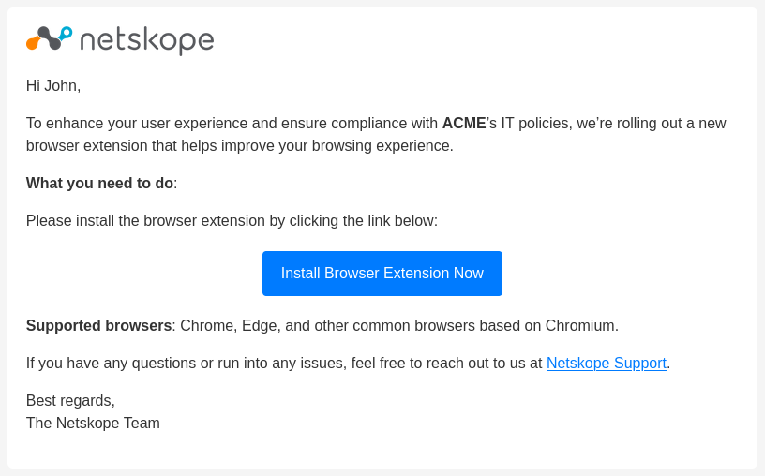
Task: Click 'IT policies' phrase in first paragraph
Action: click(x=534, y=123)
